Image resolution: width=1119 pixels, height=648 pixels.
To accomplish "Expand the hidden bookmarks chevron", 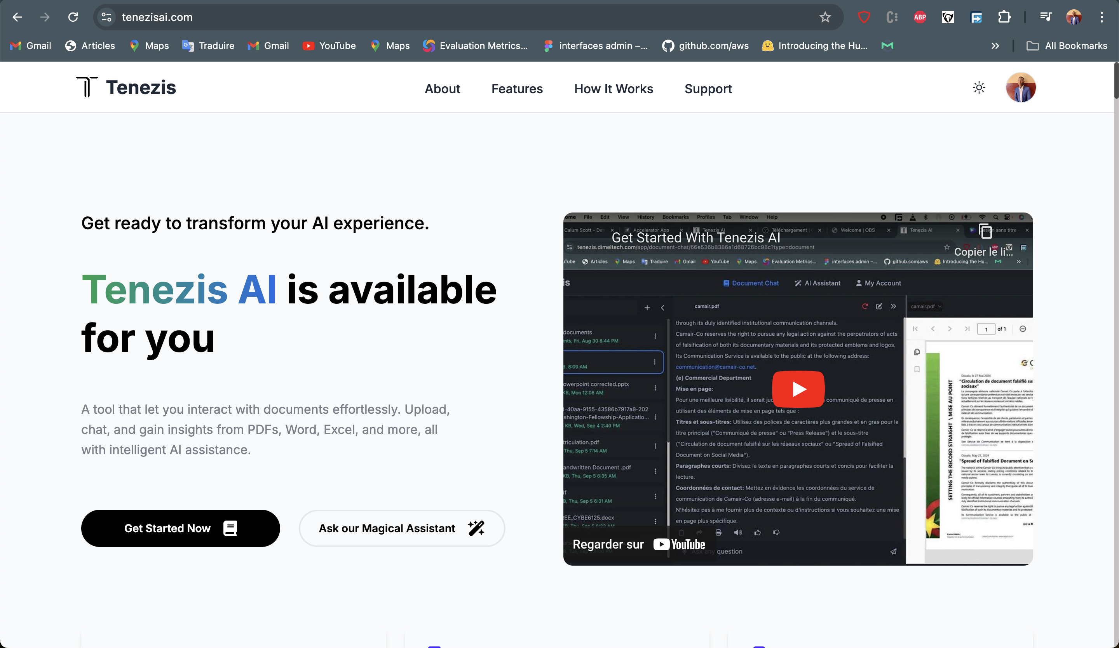I will [995, 46].
